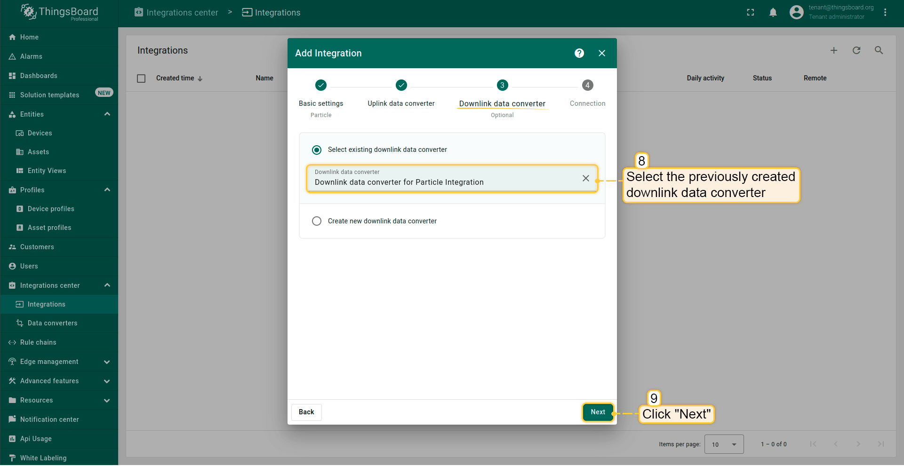Click the help question mark icon in dialog
The width and height of the screenshot is (904, 466).
[x=579, y=53]
